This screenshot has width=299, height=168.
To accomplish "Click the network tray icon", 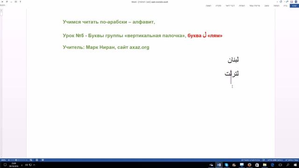I will click(30, 165).
